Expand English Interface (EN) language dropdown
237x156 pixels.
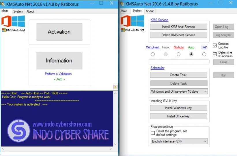coord(179,141)
